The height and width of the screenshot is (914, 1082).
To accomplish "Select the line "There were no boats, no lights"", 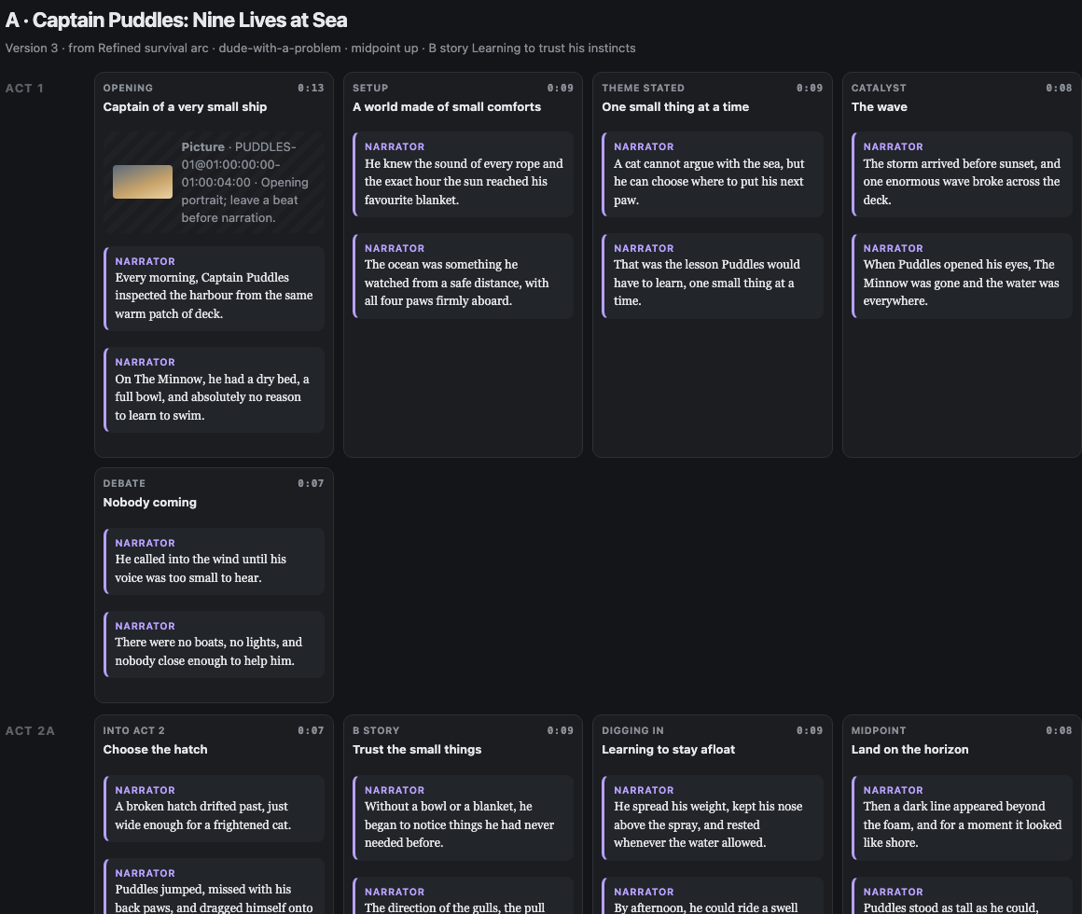I will coord(214,644).
